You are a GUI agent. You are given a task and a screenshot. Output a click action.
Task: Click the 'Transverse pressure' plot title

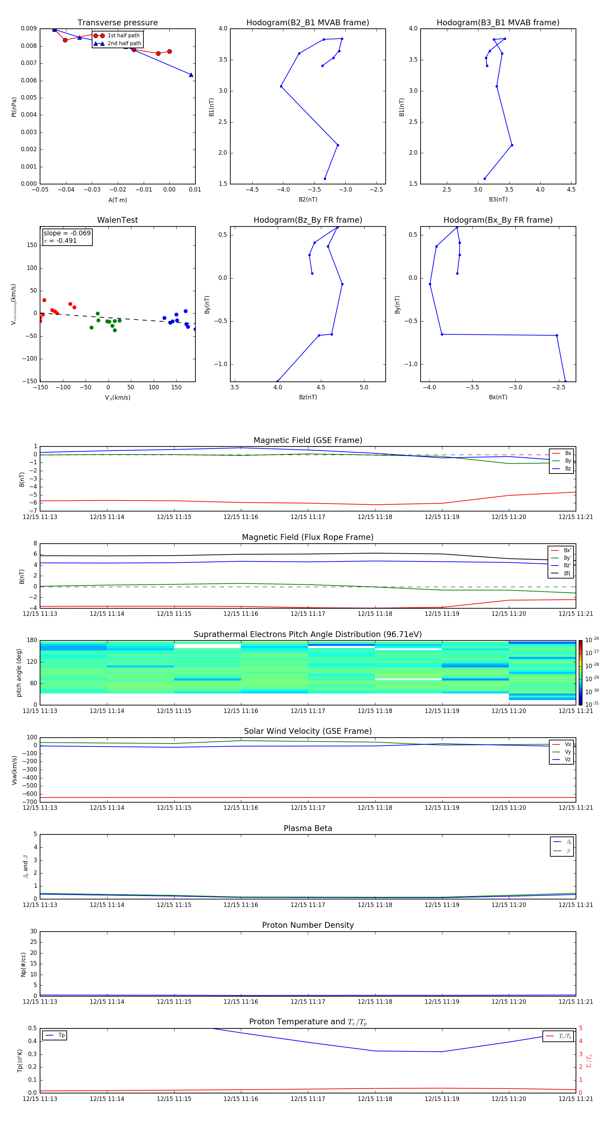click(x=117, y=23)
